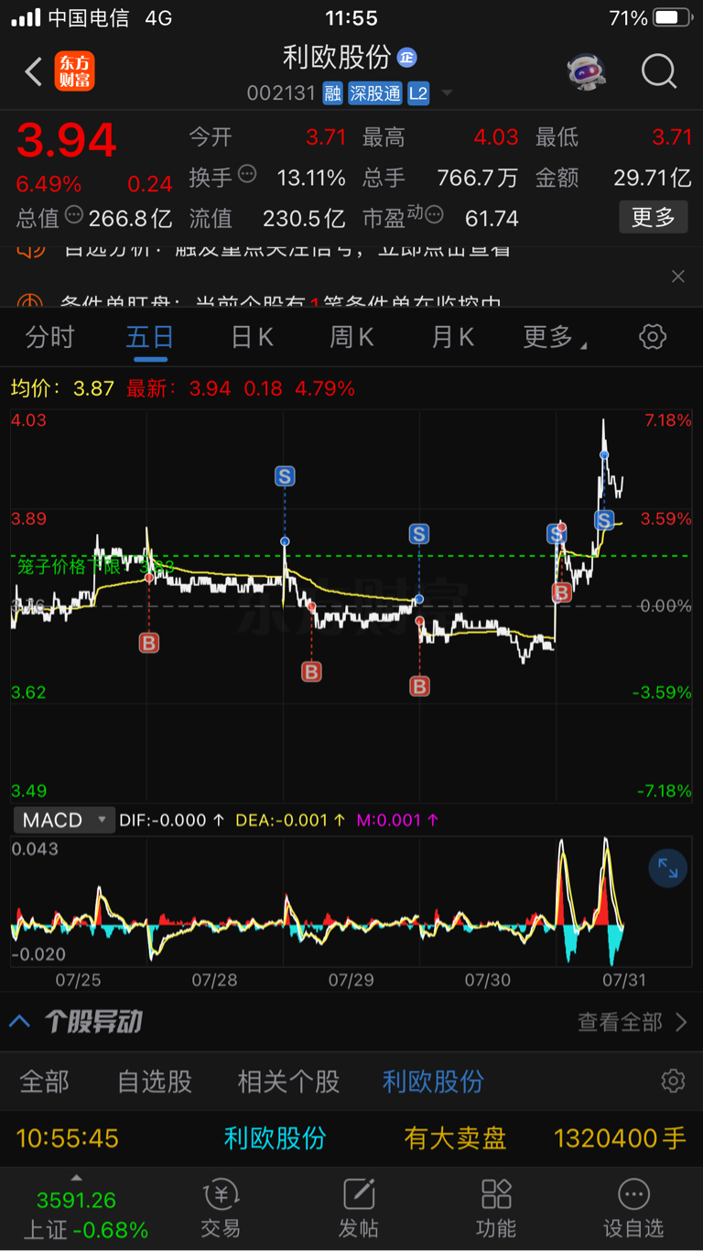Select the 利欧股份 filter tab

pyautogui.click(x=433, y=1082)
